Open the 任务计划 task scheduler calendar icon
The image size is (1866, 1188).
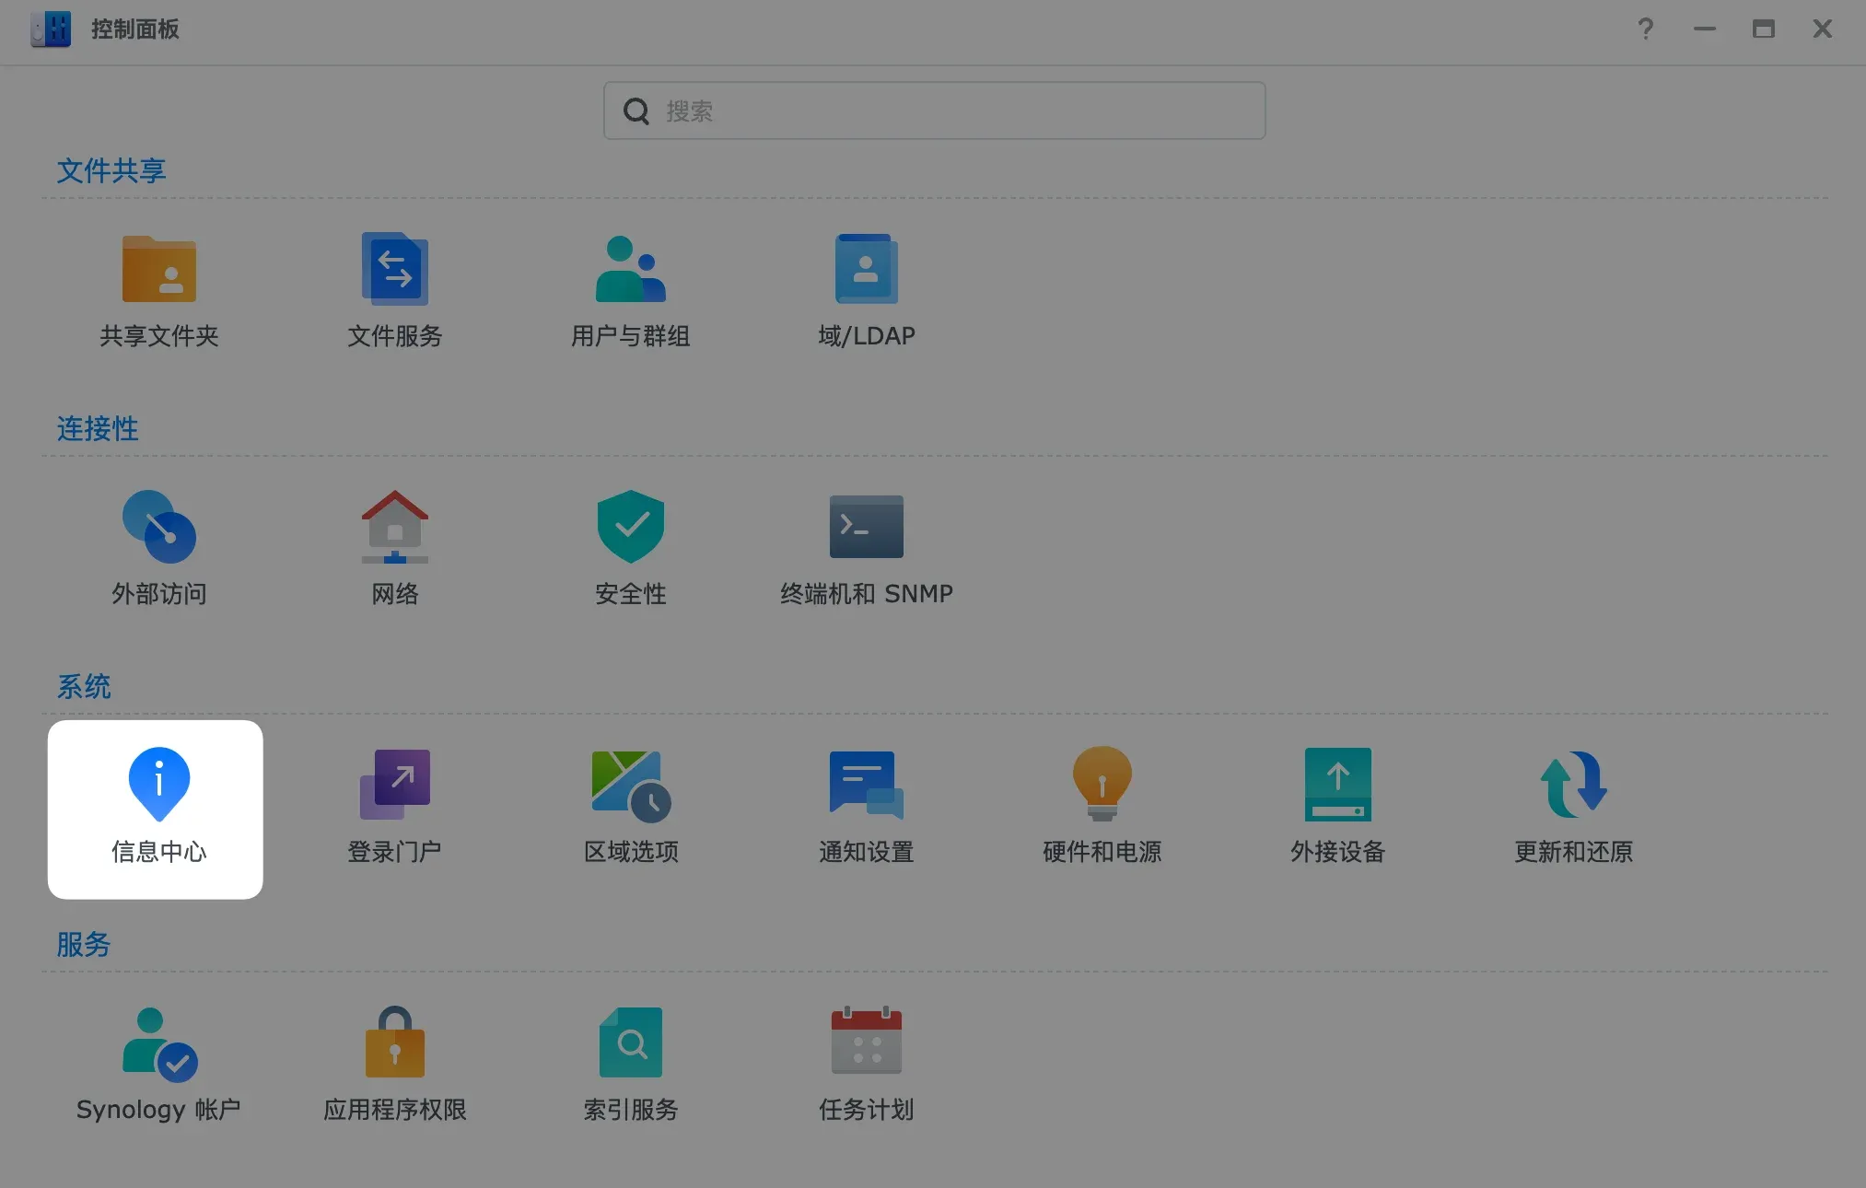click(866, 1041)
